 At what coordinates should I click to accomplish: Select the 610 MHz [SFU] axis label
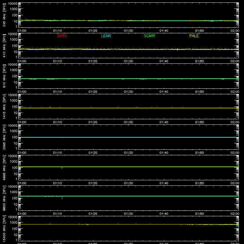point(4,76)
